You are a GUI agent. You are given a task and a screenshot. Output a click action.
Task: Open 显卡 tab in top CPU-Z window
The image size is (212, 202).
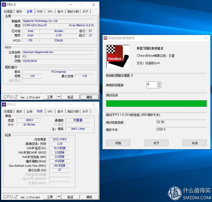[x=60, y=12]
